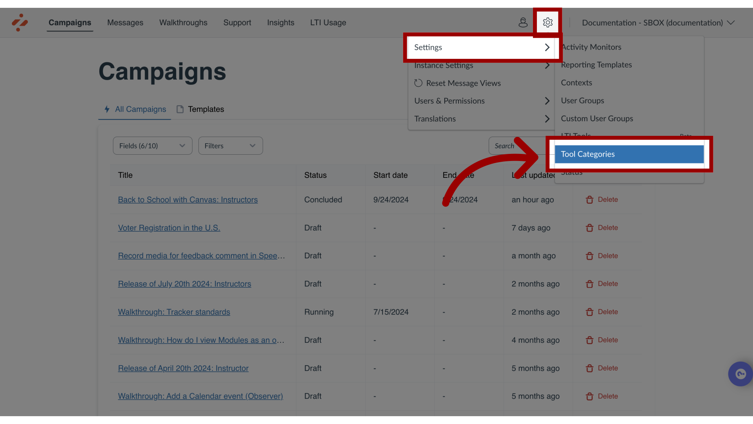Select the Users & Permissions menu item
753x424 pixels.
(481, 101)
